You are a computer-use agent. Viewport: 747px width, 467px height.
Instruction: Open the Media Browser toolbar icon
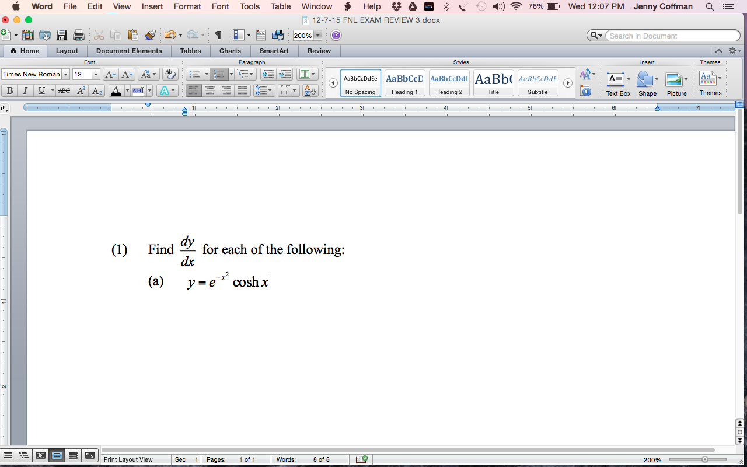[279, 35]
